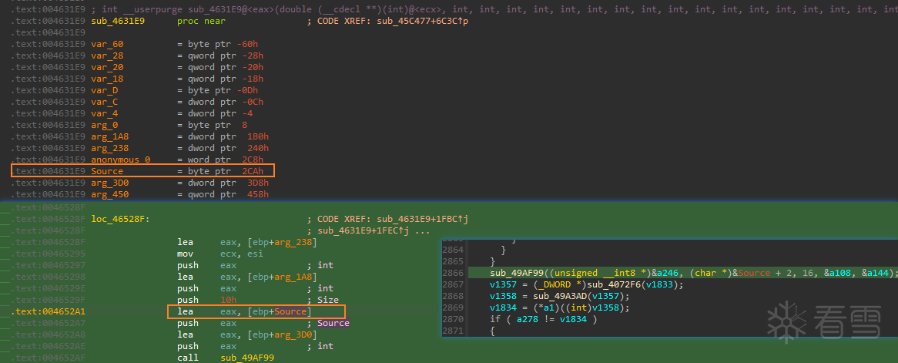Click address .text:004652AF
Screen dimensions: 898x363
(48, 358)
